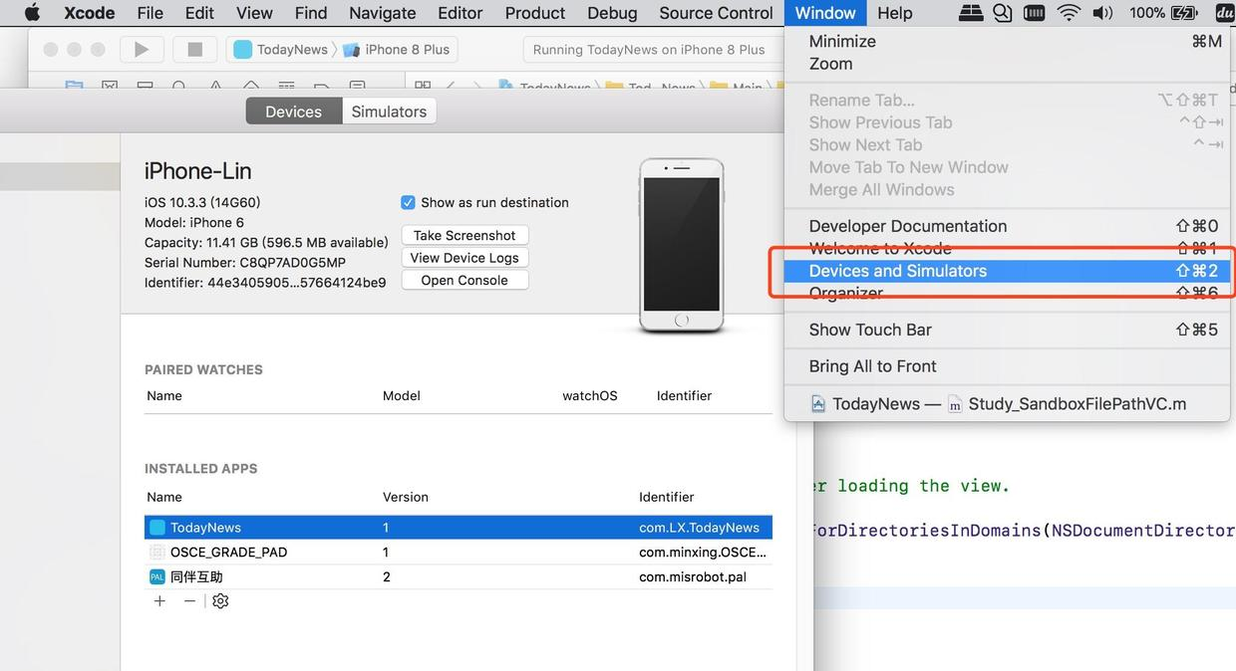Click the TodayNews scheme icon in toolbar

pyautogui.click(x=243, y=50)
